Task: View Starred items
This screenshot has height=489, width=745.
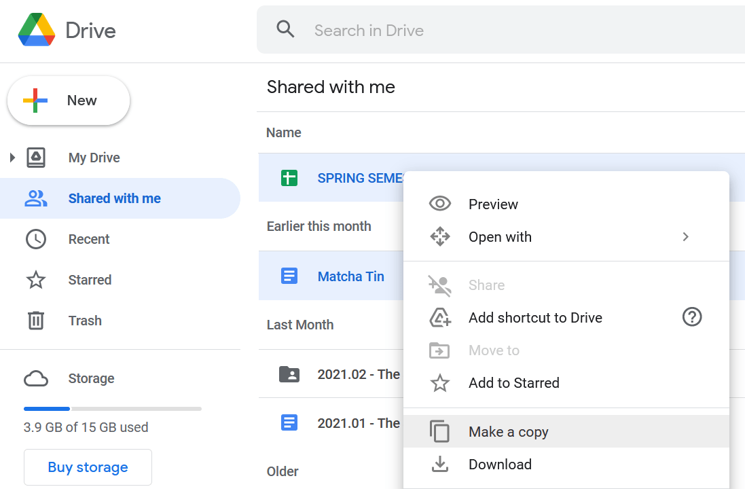Action: coord(90,280)
